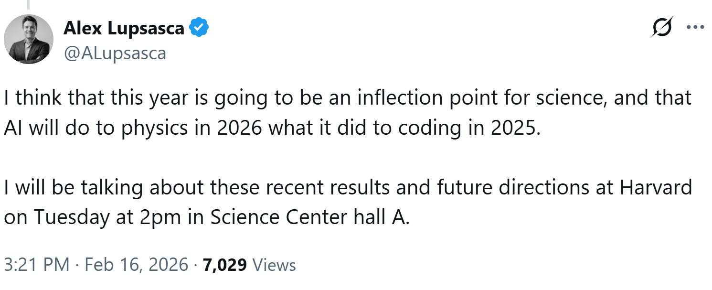Screen dimensions: 712x290
Task: Open the @ALupsasca handle link
Action: pos(115,53)
